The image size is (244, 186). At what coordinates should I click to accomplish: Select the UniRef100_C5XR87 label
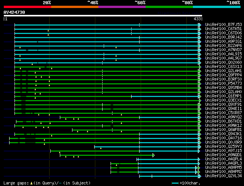pyautogui.click(x=223, y=113)
